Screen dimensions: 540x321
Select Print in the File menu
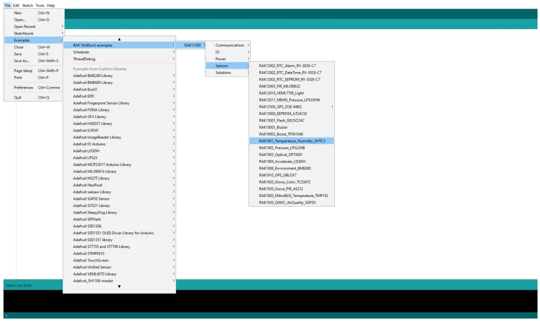pos(34,77)
